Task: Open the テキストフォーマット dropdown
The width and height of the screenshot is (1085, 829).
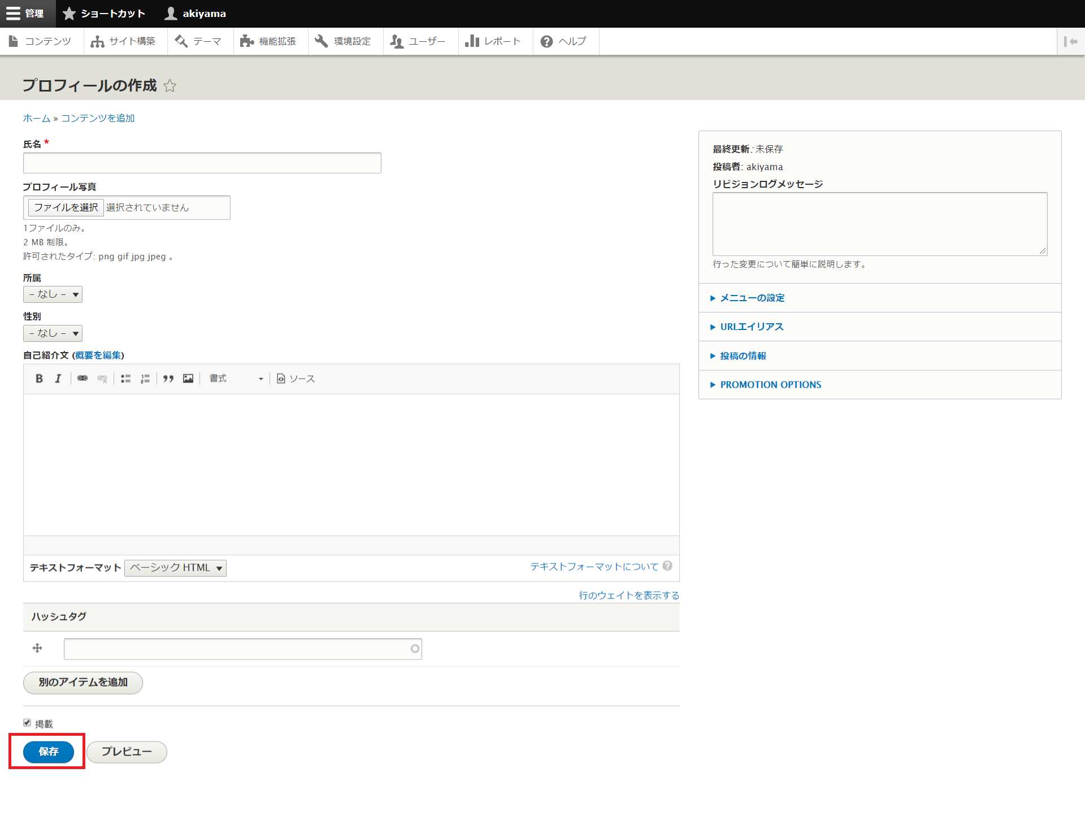Action: (x=175, y=568)
